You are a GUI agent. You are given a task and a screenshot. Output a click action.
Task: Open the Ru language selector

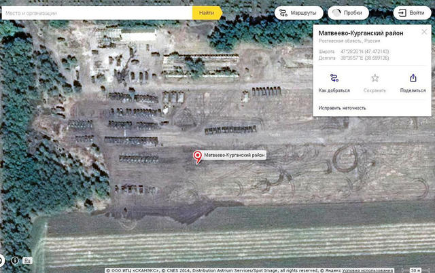27,260
